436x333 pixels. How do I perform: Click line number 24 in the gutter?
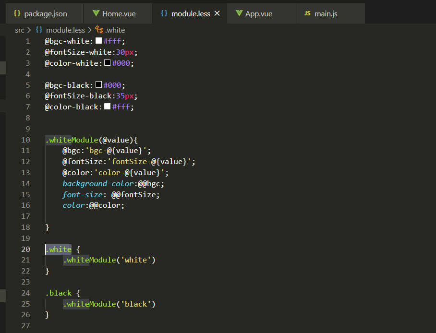pyautogui.click(x=25, y=293)
